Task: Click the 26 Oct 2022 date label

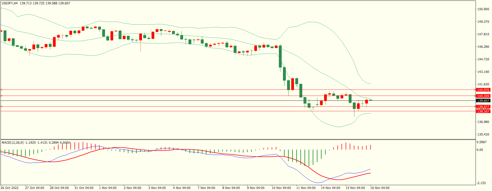Action: pos(10,188)
